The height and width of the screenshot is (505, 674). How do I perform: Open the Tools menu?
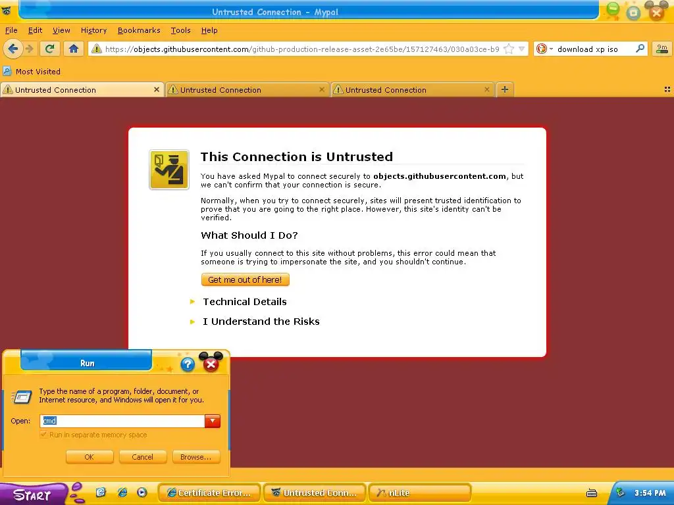(180, 30)
